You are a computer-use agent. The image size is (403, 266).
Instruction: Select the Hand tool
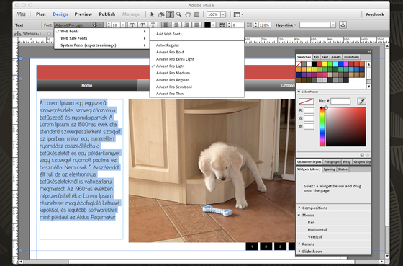coord(188,14)
